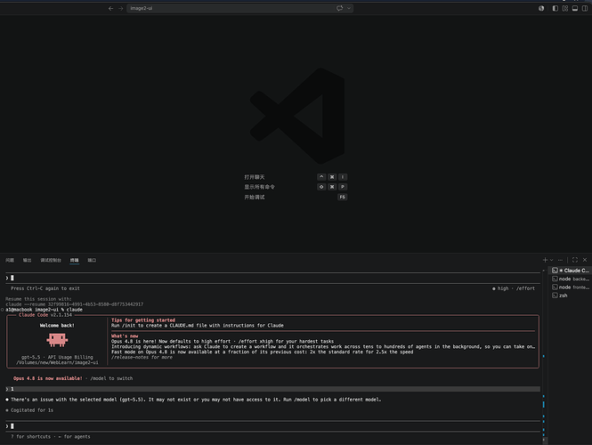592x445 pixels.
Task: Select the zsh terminal entry
Action: [x=571, y=295]
